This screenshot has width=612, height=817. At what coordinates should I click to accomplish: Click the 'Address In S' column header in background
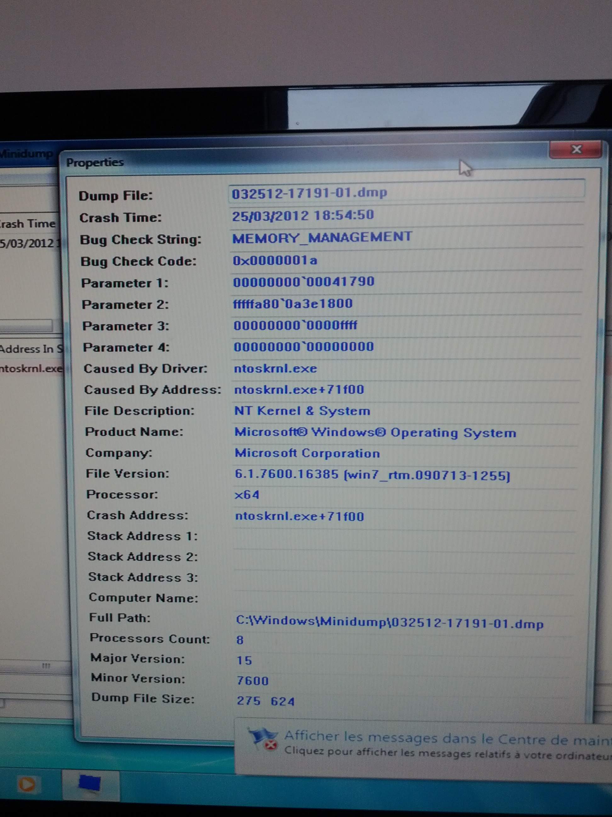pyautogui.click(x=31, y=349)
